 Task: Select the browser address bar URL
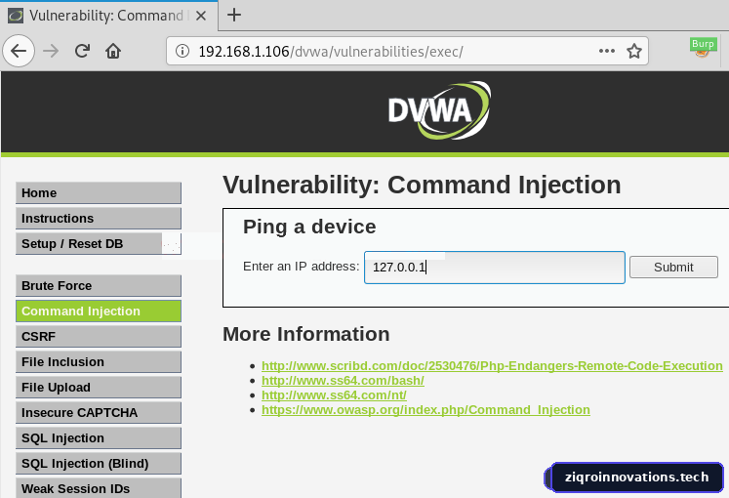[331, 51]
